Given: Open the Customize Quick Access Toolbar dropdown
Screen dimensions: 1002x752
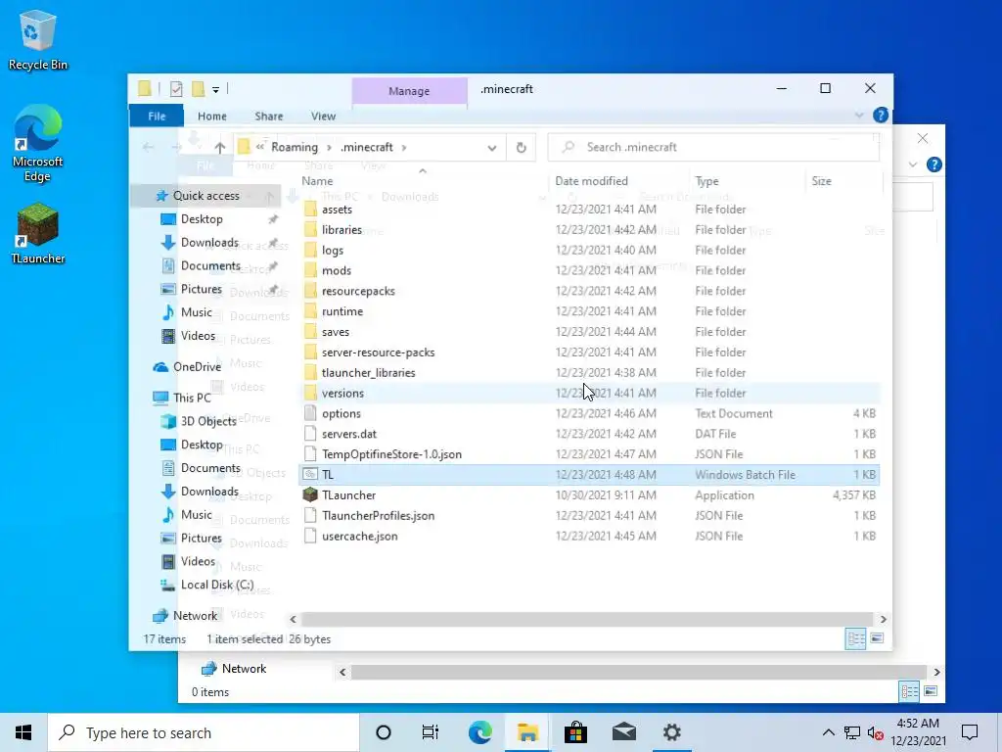Looking at the screenshot, I should [x=216, y=89].
